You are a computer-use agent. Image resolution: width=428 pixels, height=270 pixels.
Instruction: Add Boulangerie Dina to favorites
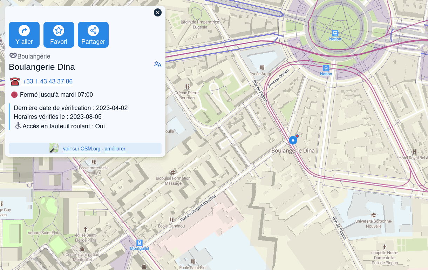coord(59,35)
